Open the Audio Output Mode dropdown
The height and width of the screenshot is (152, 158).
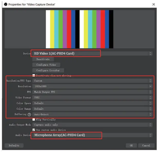[92, 125]
